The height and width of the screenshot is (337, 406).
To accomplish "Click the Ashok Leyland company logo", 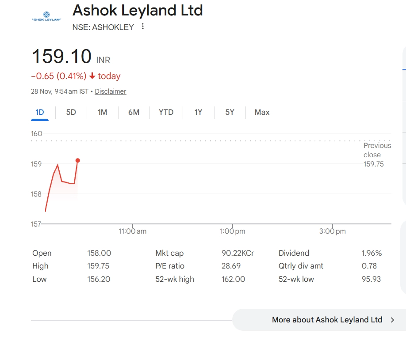I will 46,17.
